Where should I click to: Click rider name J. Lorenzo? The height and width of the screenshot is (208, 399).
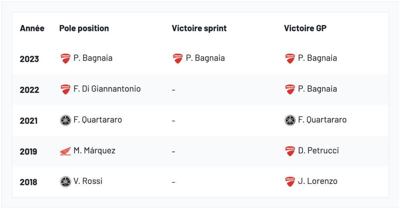coord(318,181)
